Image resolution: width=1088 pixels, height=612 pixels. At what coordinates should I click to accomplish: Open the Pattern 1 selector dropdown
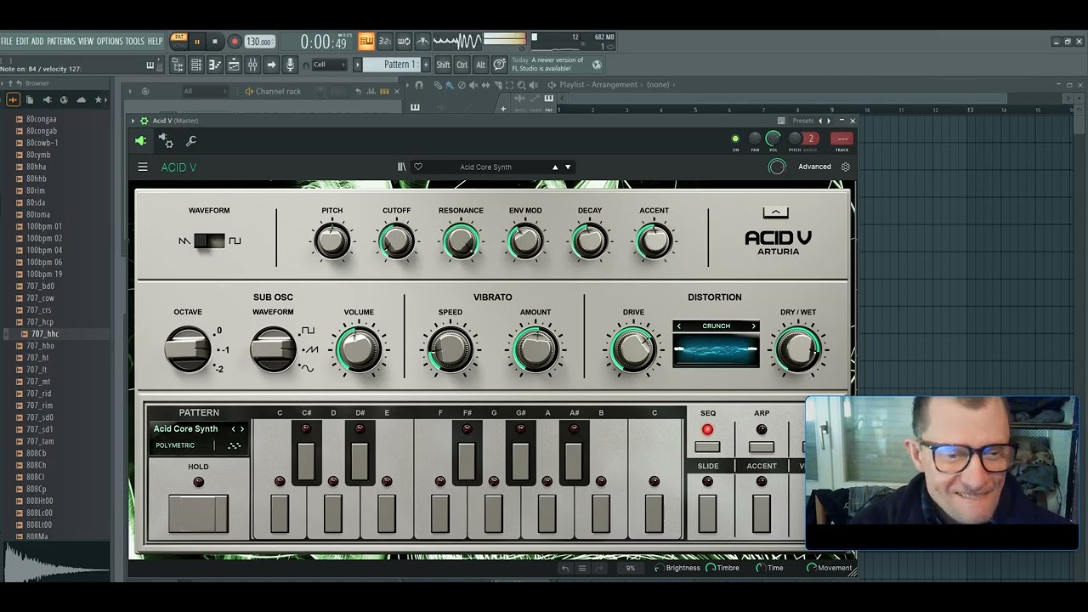[x=392, y=65]
